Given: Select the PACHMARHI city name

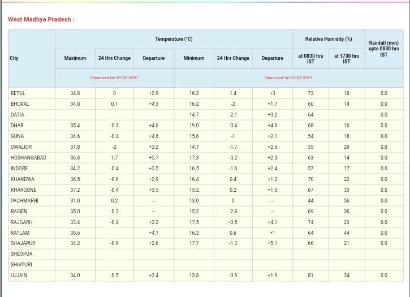Looking at the screenshot, I should (x=24, y=201).
